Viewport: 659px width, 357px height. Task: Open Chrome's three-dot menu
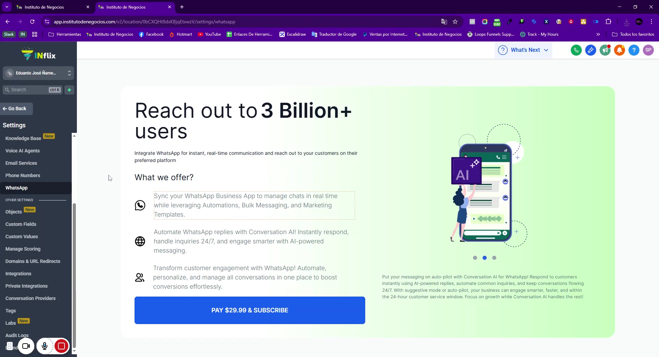coord(651,22)
